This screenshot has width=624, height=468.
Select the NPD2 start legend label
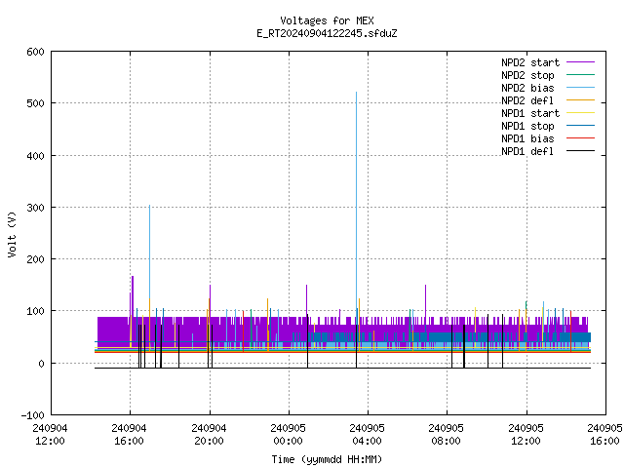(x=530, y=62)
